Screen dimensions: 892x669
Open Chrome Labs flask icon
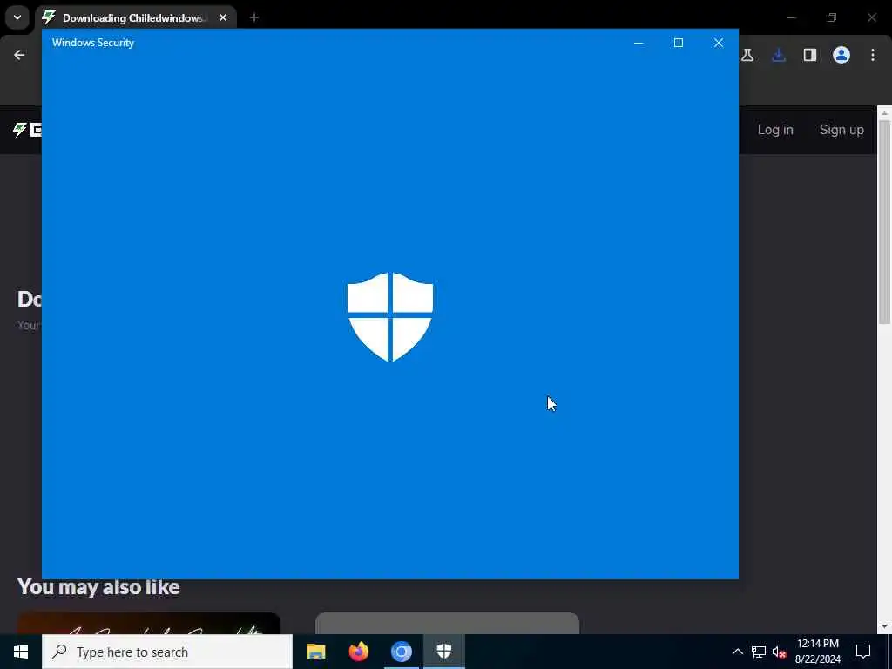point(747,55)
